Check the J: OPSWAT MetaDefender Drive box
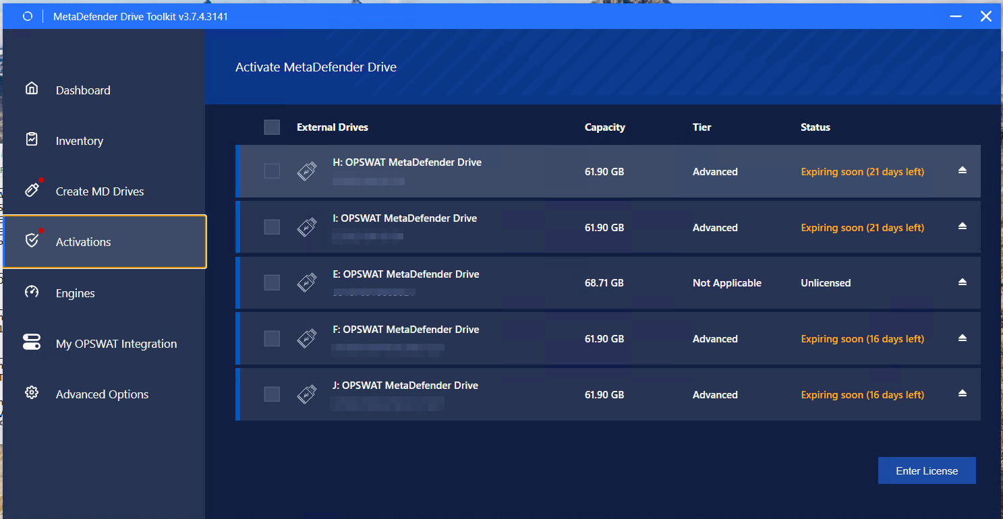 [x=272, y=394]
